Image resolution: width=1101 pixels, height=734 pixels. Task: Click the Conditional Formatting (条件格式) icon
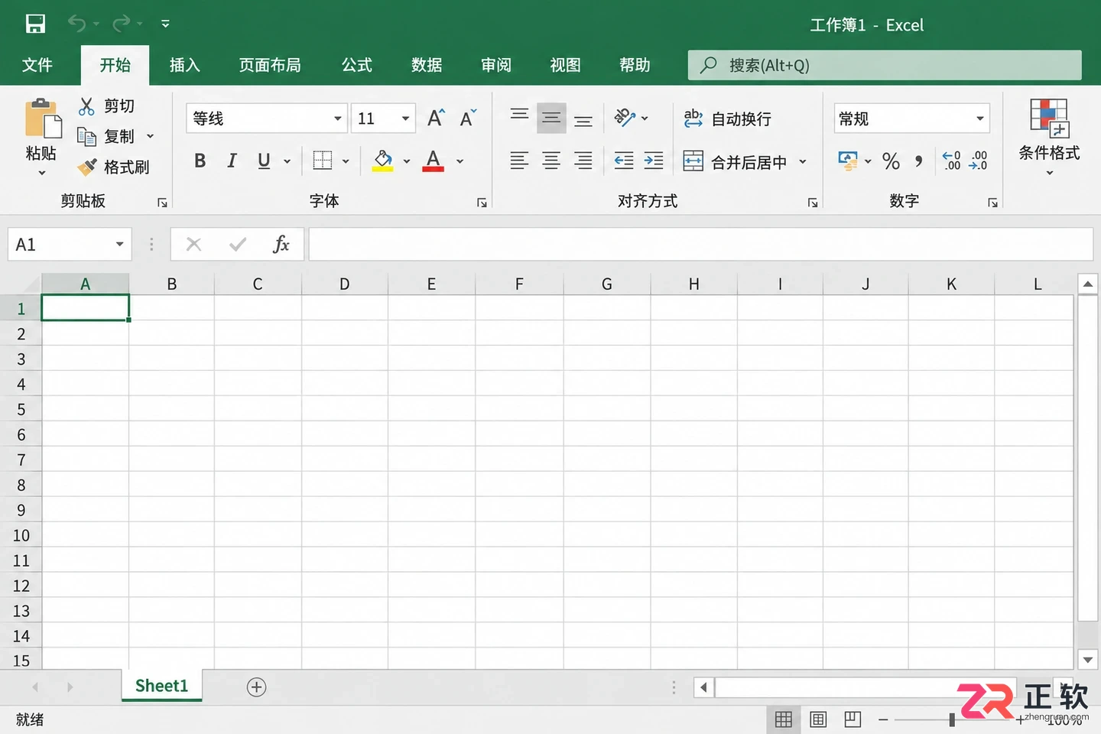[1049, 118]
